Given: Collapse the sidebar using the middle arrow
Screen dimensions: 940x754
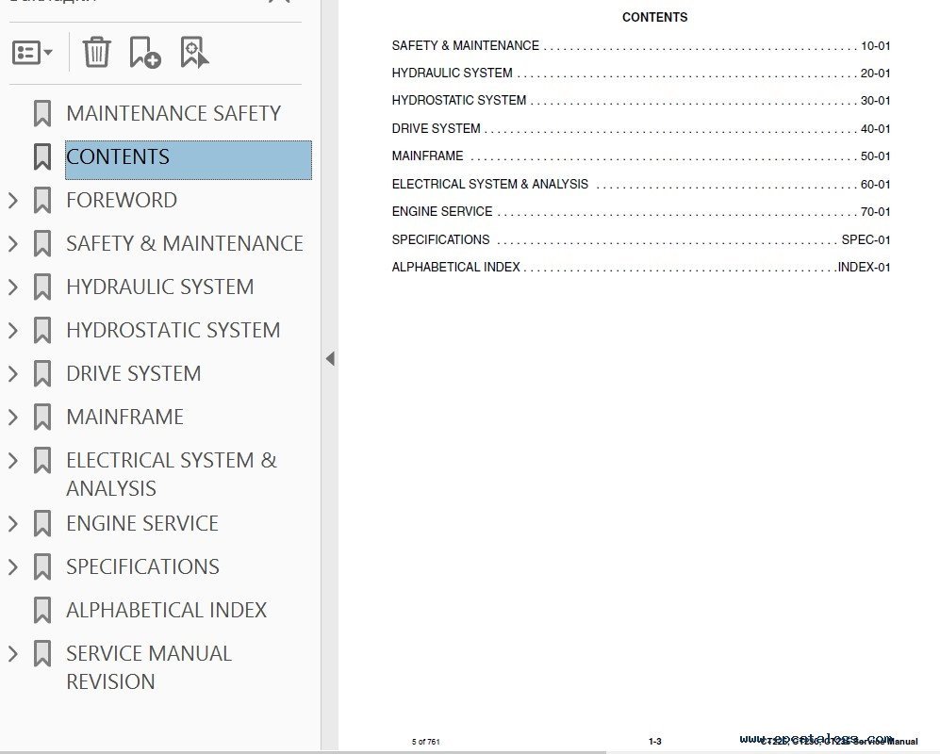Looking at the screenshot, I should tap(329, 359).
